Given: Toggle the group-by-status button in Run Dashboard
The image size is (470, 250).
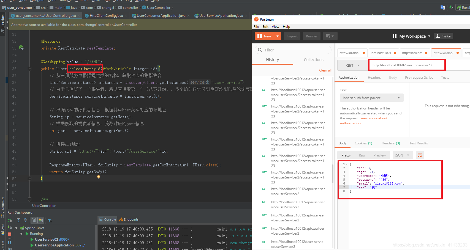Looking at the screenshot, I should pyautogui.click(x=41, y=220).
